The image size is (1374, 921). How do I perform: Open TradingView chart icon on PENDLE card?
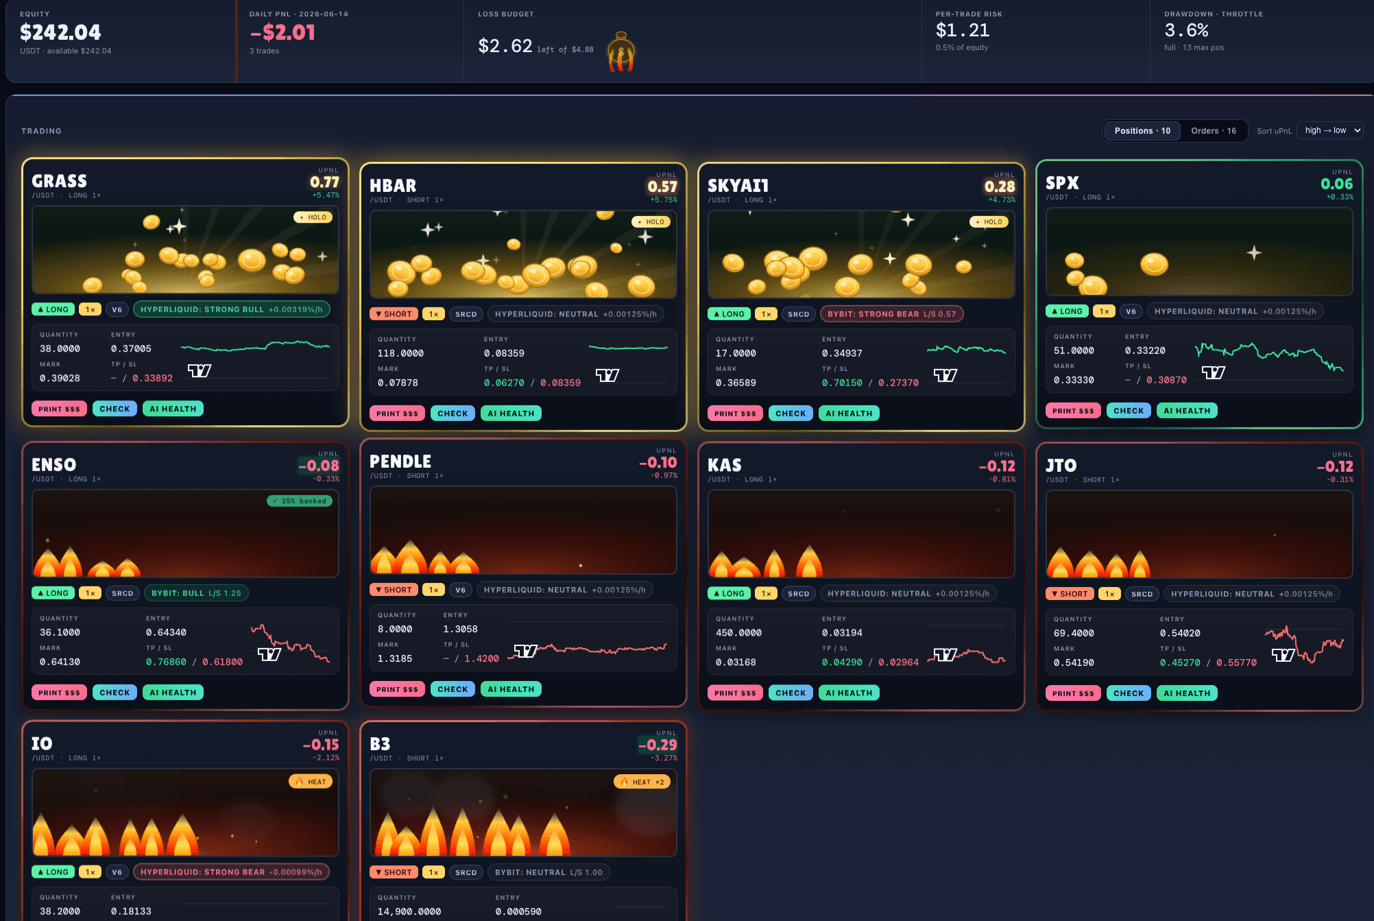click(x=526, y=651)
